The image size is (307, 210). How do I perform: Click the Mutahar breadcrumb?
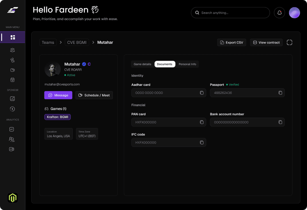[105, 43]
